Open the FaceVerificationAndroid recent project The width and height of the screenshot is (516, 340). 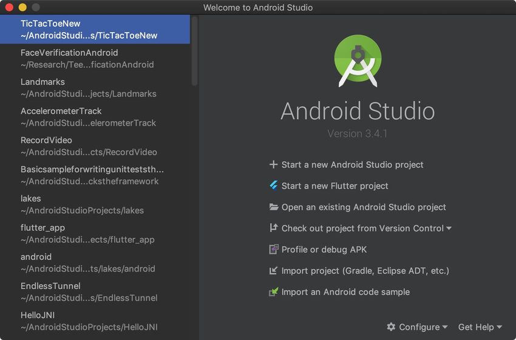click(95, 58)
